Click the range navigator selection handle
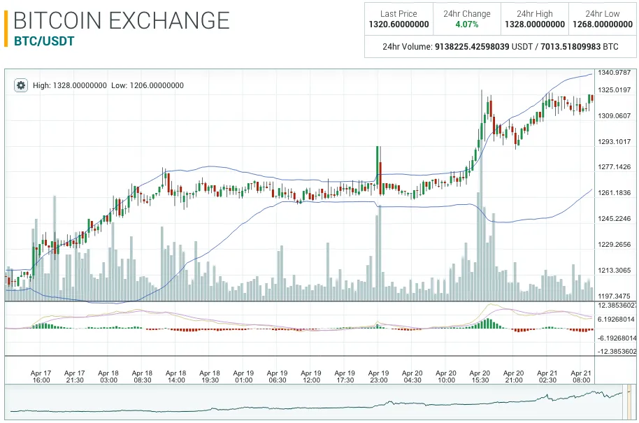Image resolution: width=639 pixels, height=423 pixels. click(630, 401)
